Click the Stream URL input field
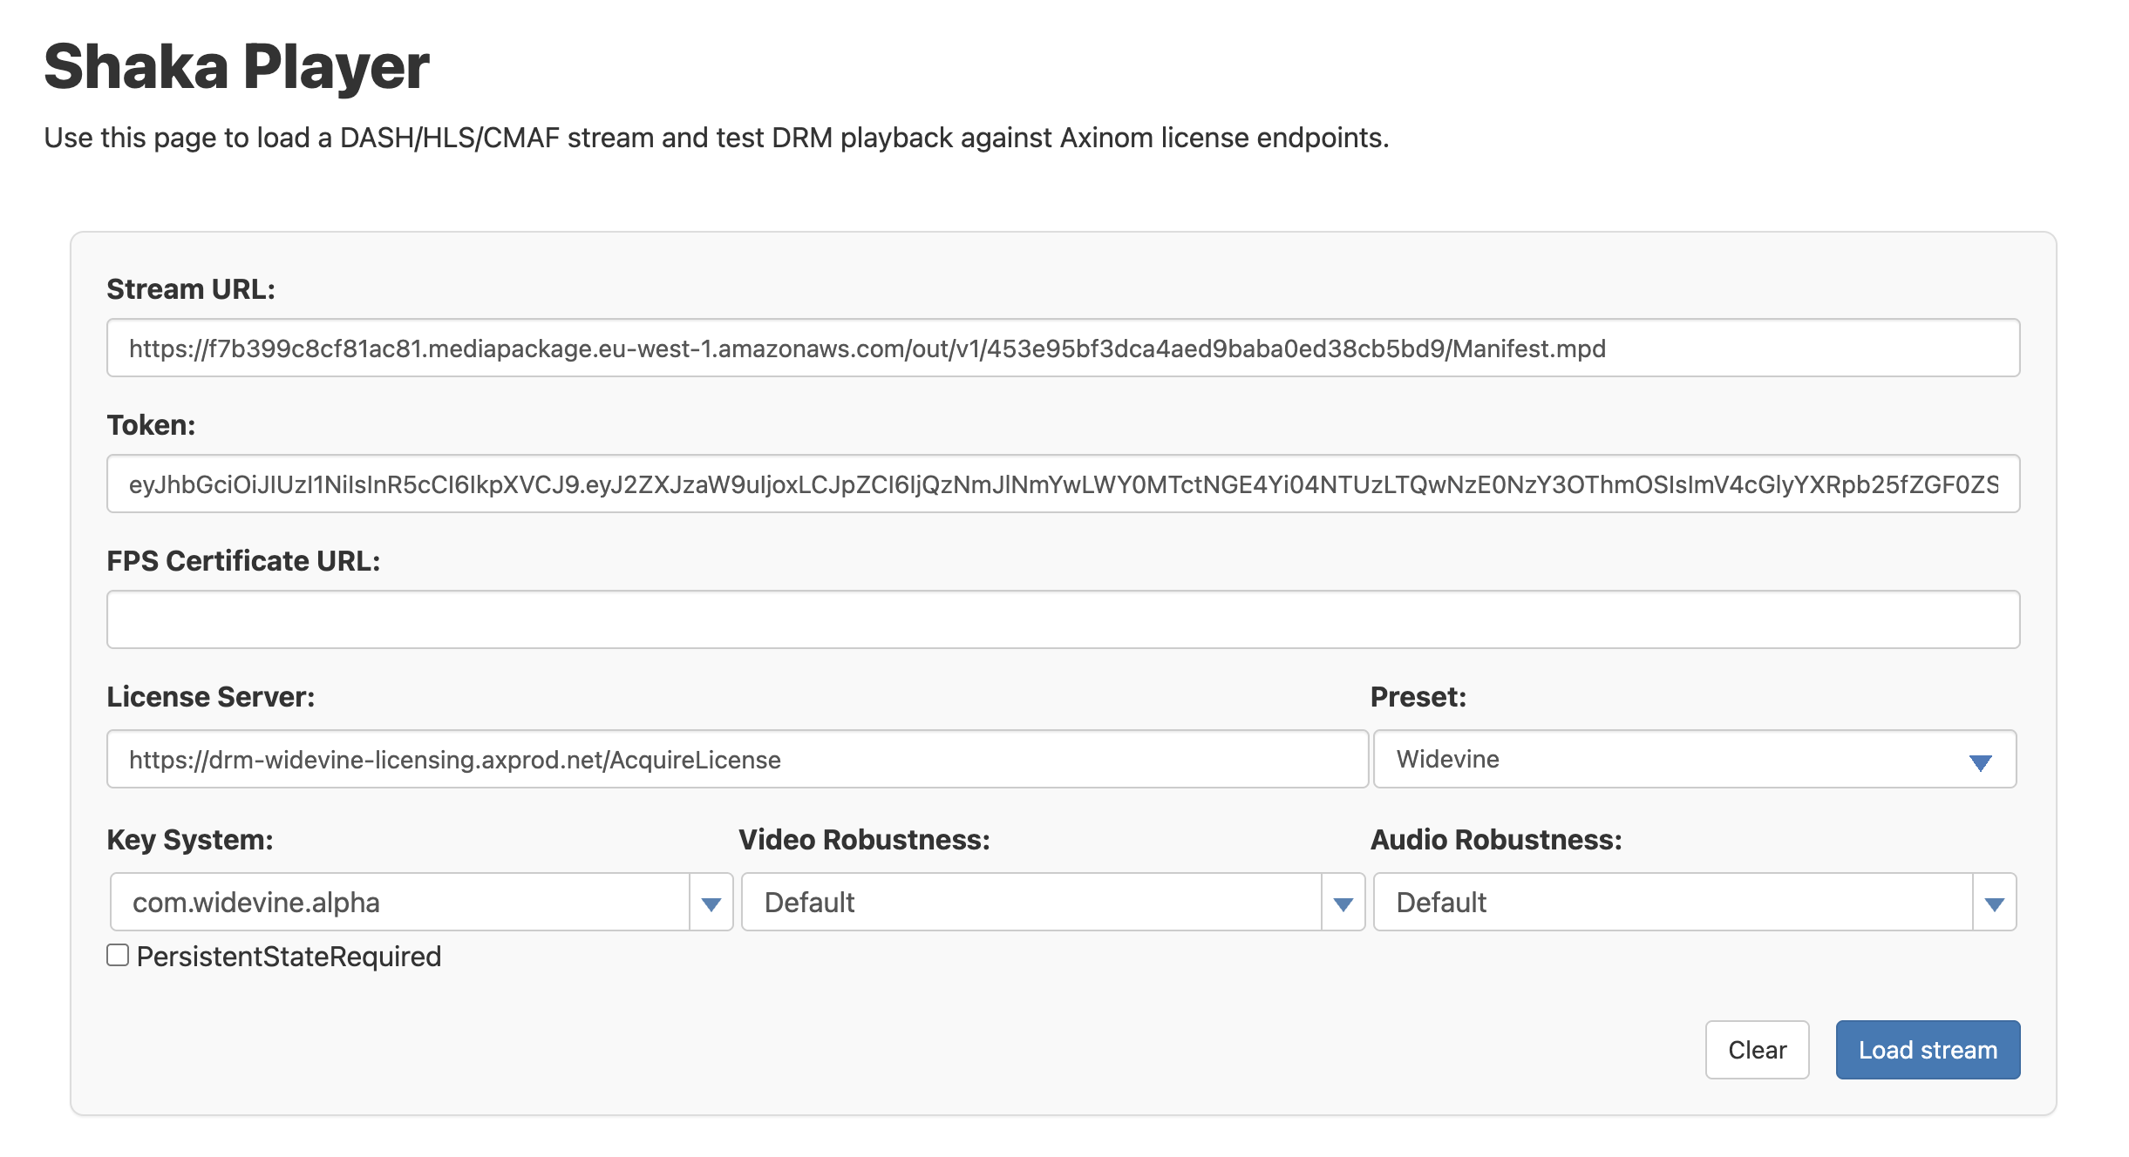Viewport: 2129px width, 1157px height. point(1063,348)
